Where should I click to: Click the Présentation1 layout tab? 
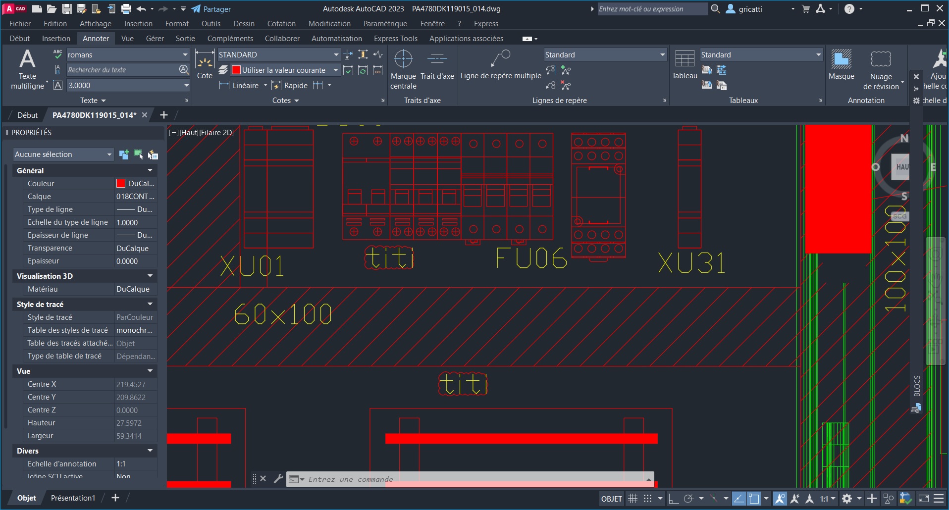click(x=72, y=498)
